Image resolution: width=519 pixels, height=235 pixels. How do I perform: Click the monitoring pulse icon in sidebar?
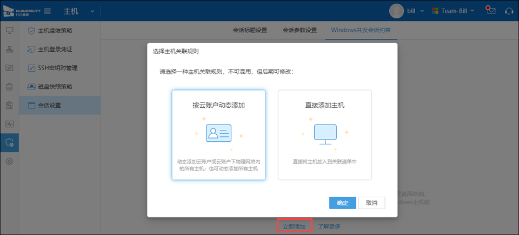pos(10,124)
